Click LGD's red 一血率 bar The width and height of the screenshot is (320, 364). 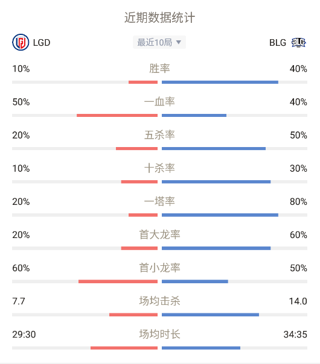coord(117,115)
